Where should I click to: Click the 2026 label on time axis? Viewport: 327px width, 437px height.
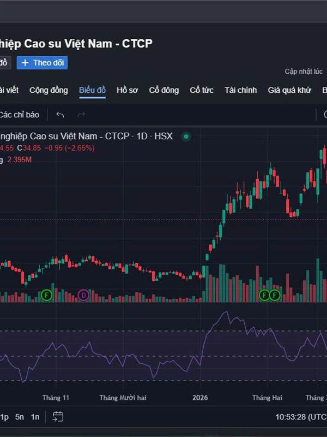click(199, 398)
